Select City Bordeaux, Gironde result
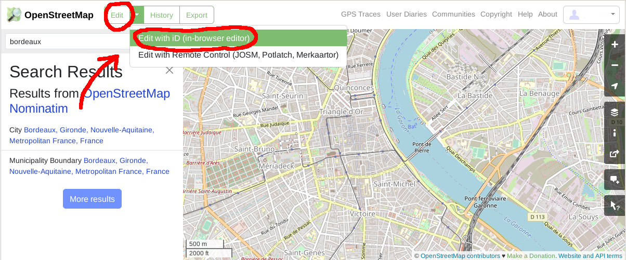This screenshot has height=260, width=626. (82, 135)
